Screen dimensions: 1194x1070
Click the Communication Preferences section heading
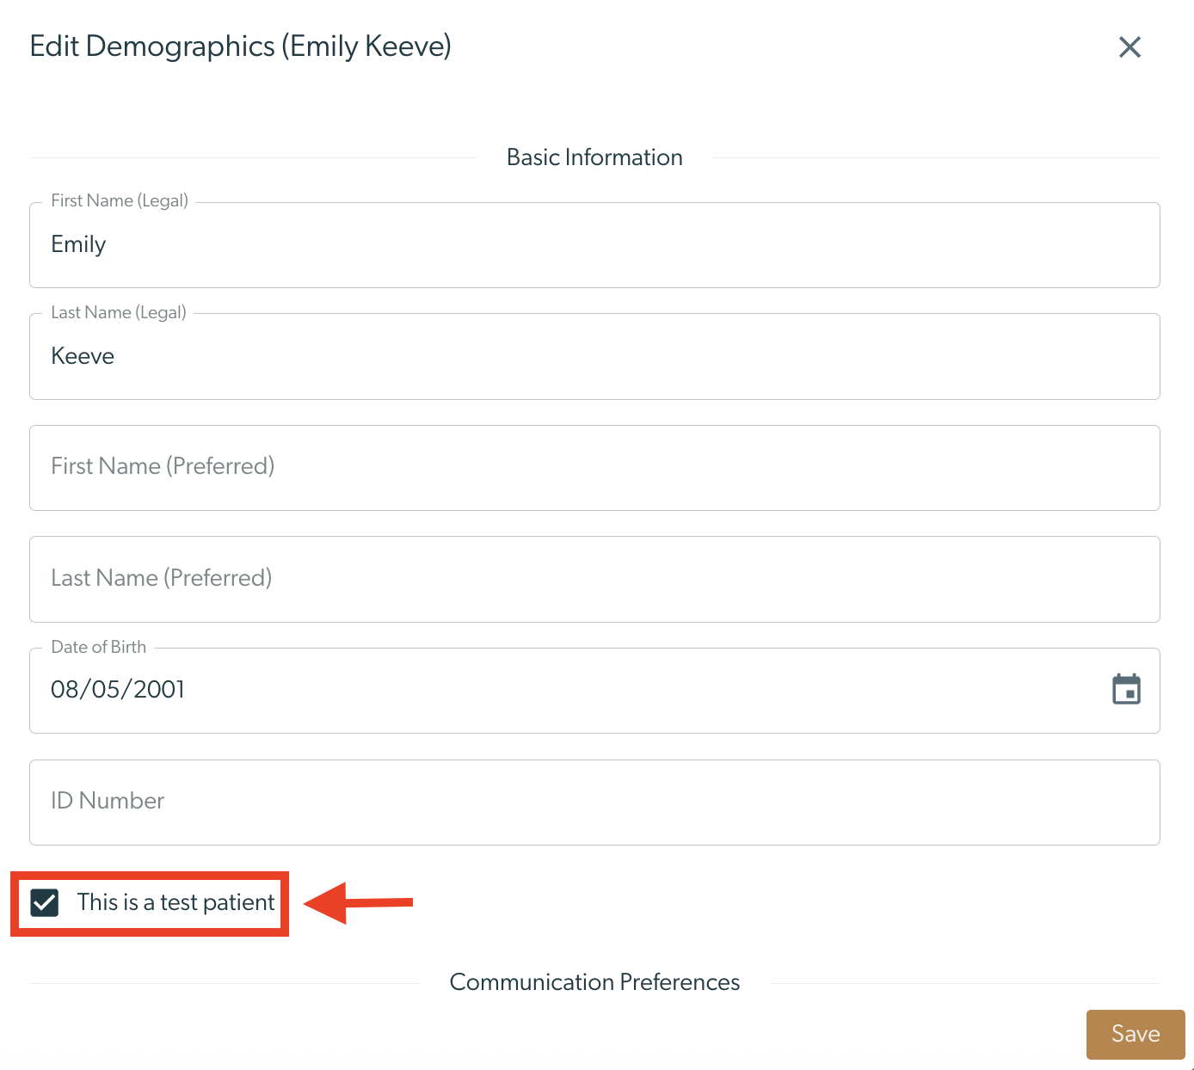(594, 982)
